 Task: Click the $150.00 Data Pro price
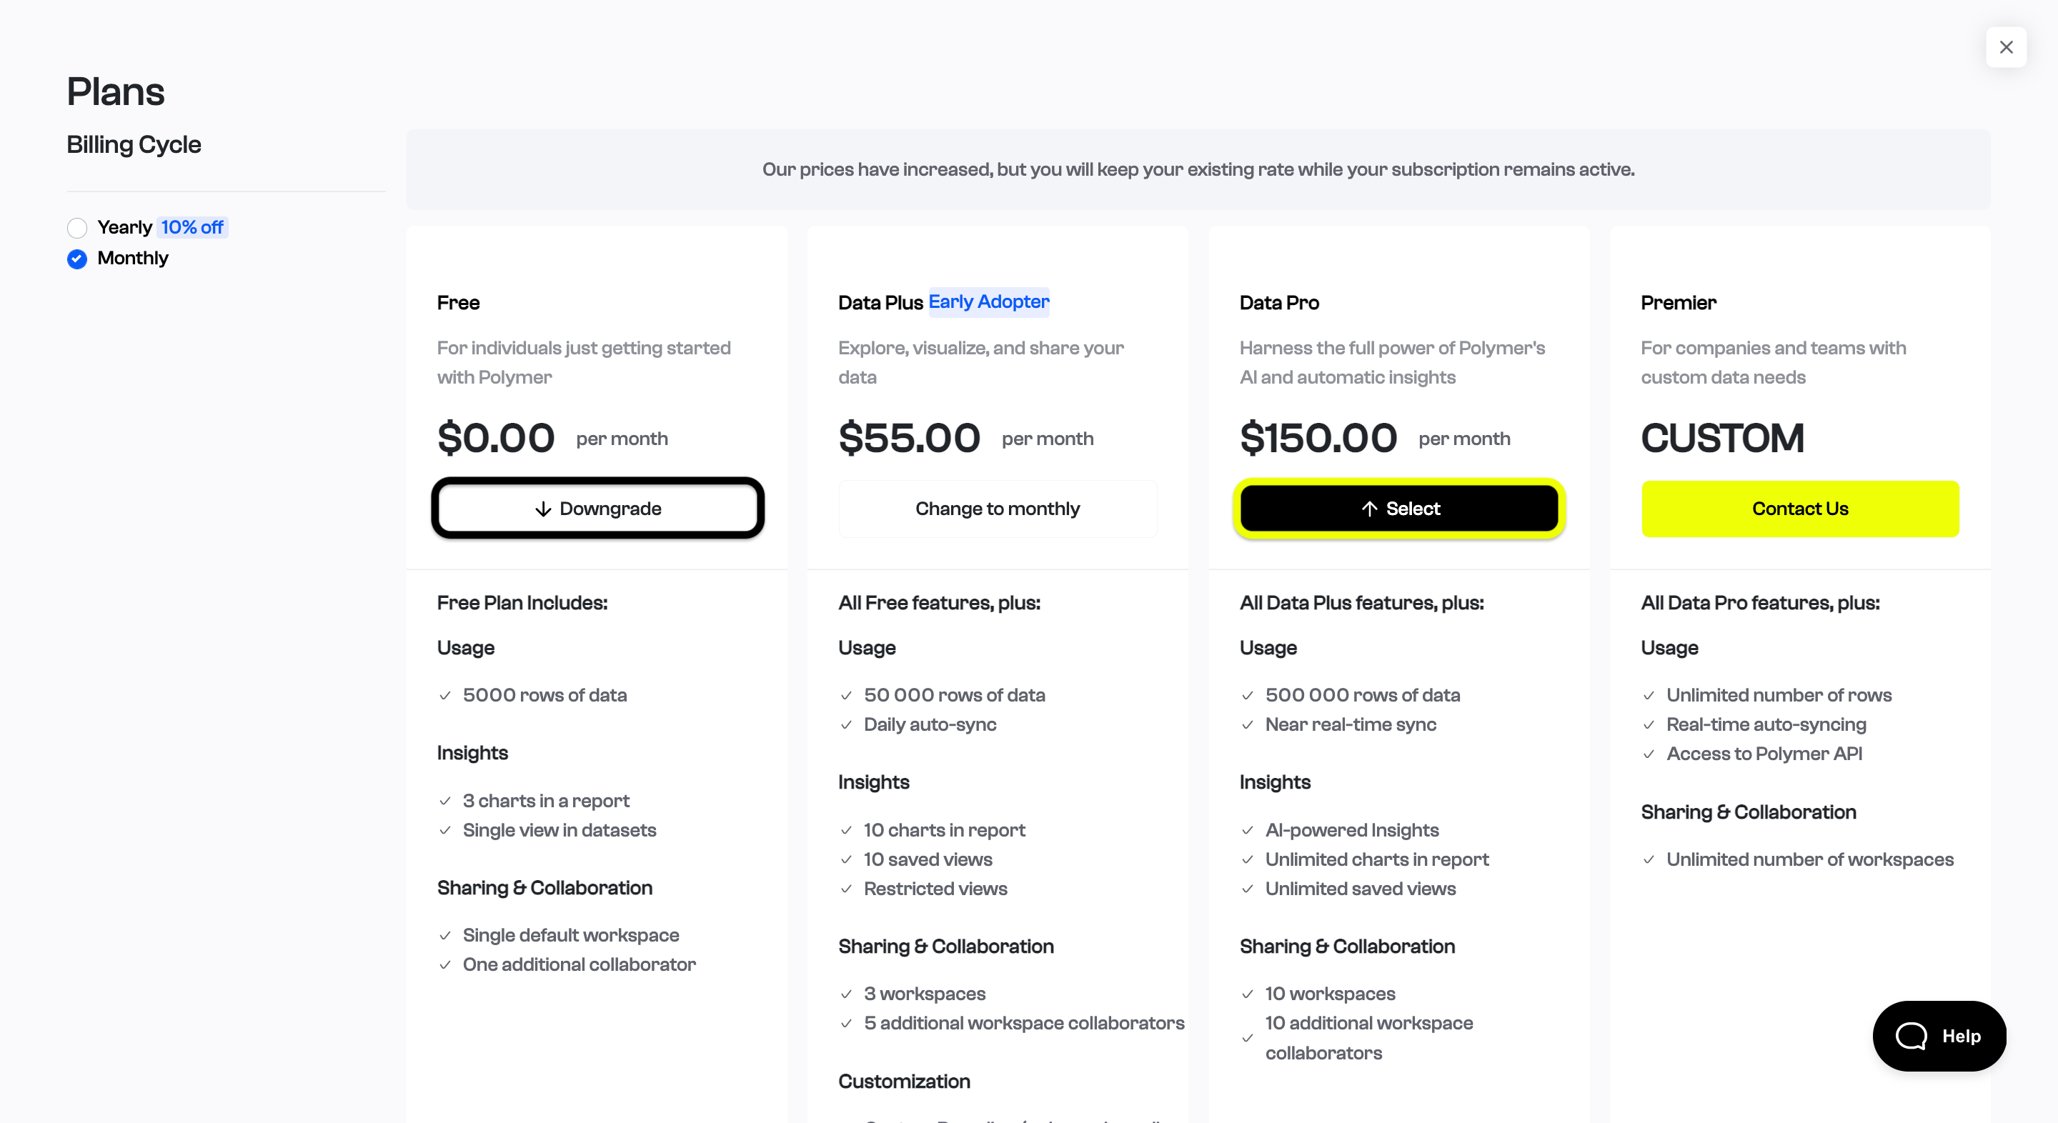pyautogui.click(x=1318, y=438)
